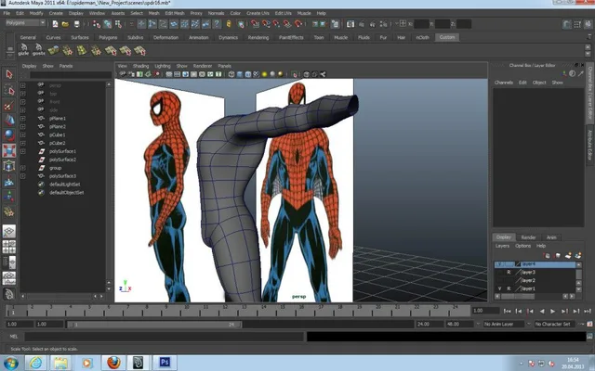The width and height of the screenshot is (595, 371).
Task: Open the animation preferences icon
Action: pyautogui.click(x=589, y=324)
